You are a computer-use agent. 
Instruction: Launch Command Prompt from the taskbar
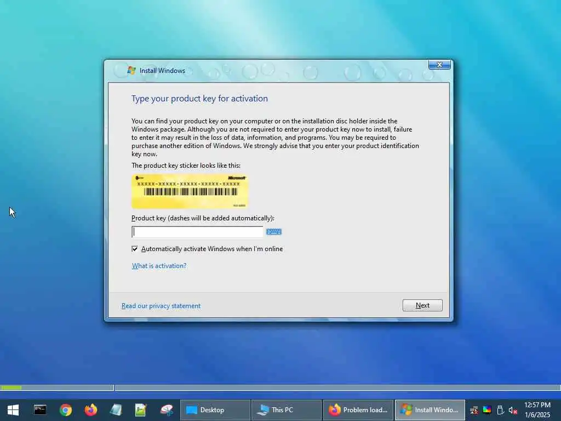[x=40, y=410]
